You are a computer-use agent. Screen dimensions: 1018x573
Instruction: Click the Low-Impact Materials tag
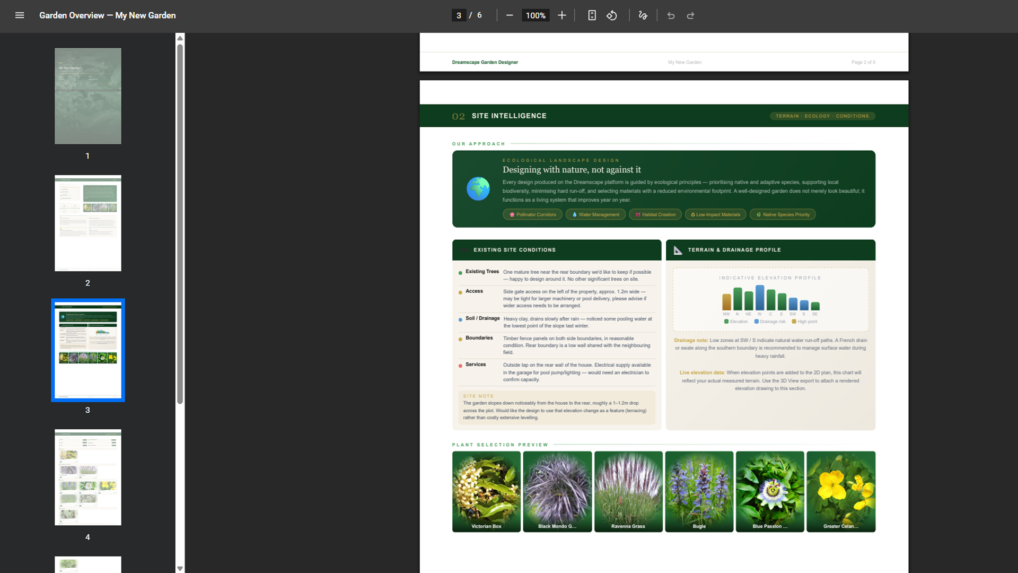pos(715,214)
